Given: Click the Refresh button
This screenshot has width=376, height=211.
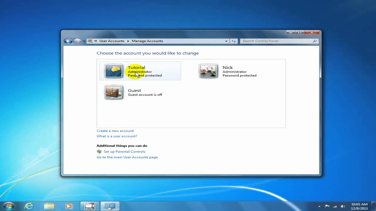Looking at the screenshot, I should tap(234, 41).
